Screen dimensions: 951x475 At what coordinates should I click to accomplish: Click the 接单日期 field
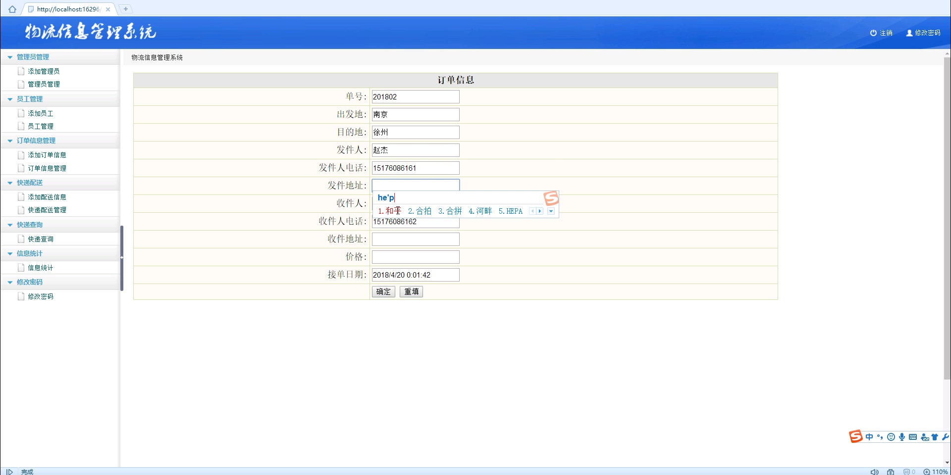(416, 275)
